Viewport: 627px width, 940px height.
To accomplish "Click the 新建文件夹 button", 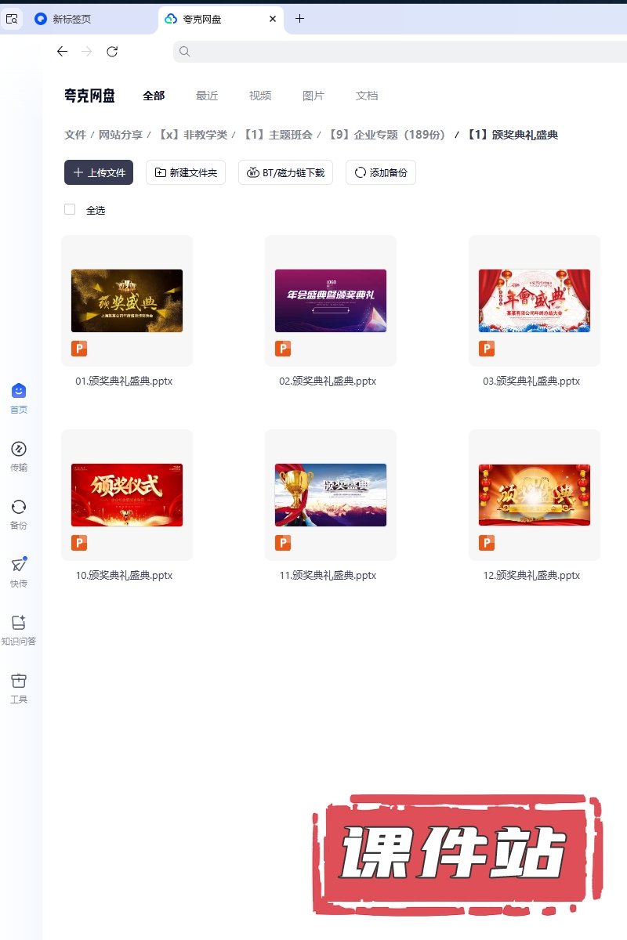I will tap(186, 172).
